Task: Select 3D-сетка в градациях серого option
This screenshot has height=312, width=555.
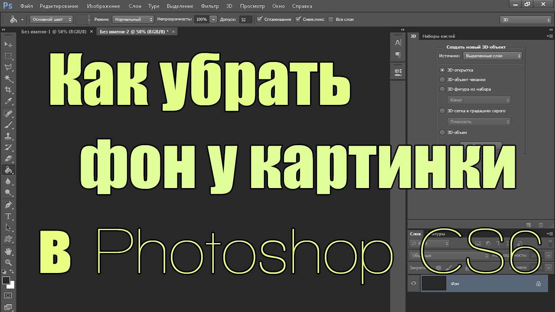Action: coord(442,110)
